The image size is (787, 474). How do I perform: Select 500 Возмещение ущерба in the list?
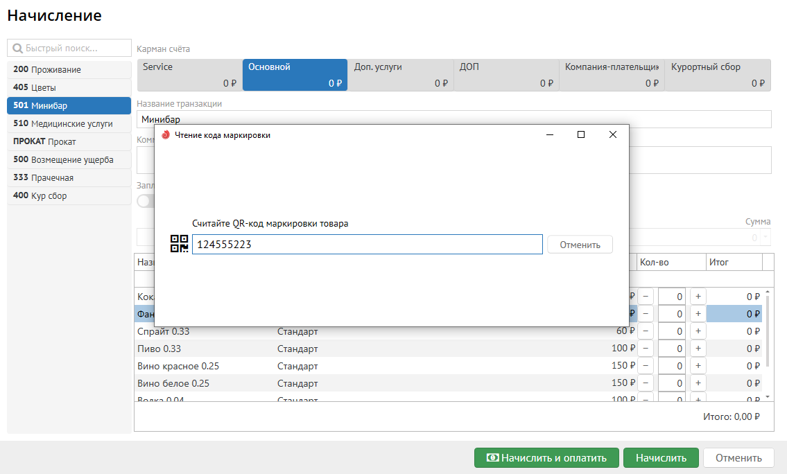click(69, 159)
